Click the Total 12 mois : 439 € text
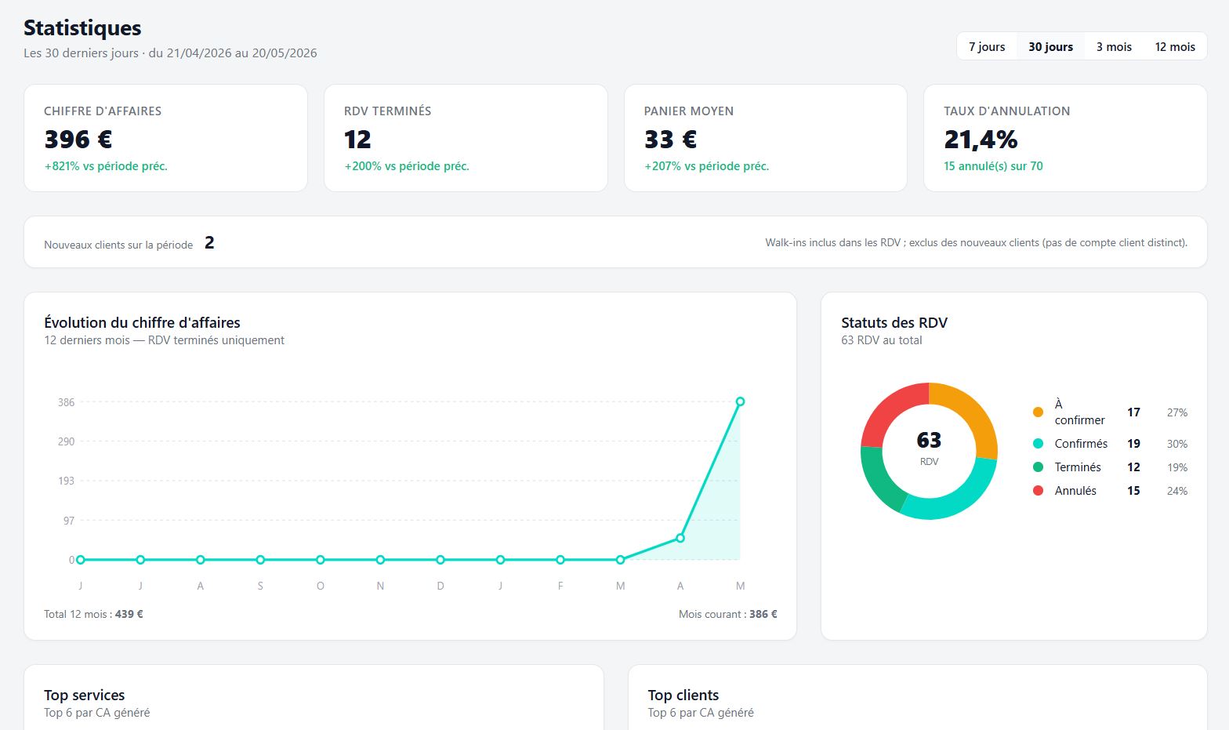Image resolution: width=1229 pixels, height=730 pixels. (93, 614)
